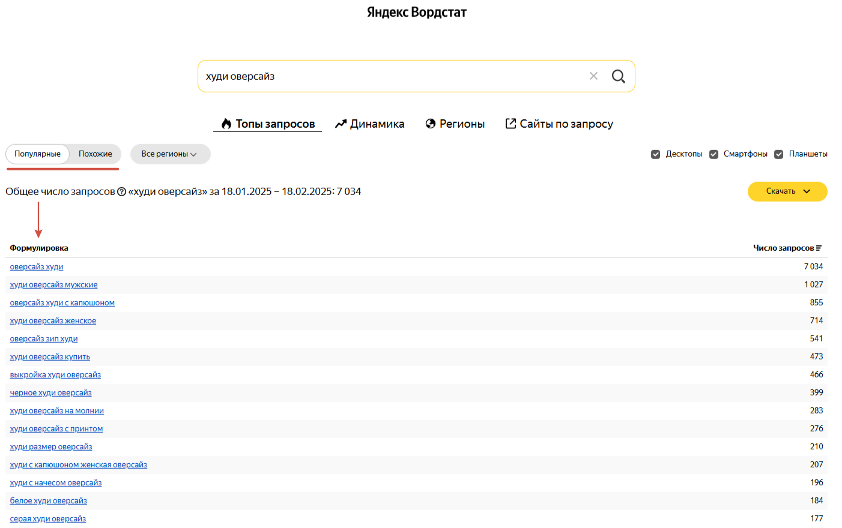Image resolution: width=842 pixels, height=528 pixels.
Task: Uncheck the Планшеты checkbox
Action: pos(779,154)
